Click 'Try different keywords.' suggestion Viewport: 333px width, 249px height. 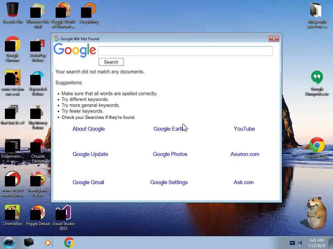(x=85, y=100)
